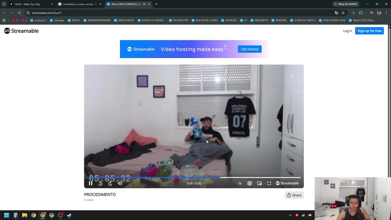The width and height of the screenshot is (391, 220).
Task: Reload the current page
Action: pos(19,13)
